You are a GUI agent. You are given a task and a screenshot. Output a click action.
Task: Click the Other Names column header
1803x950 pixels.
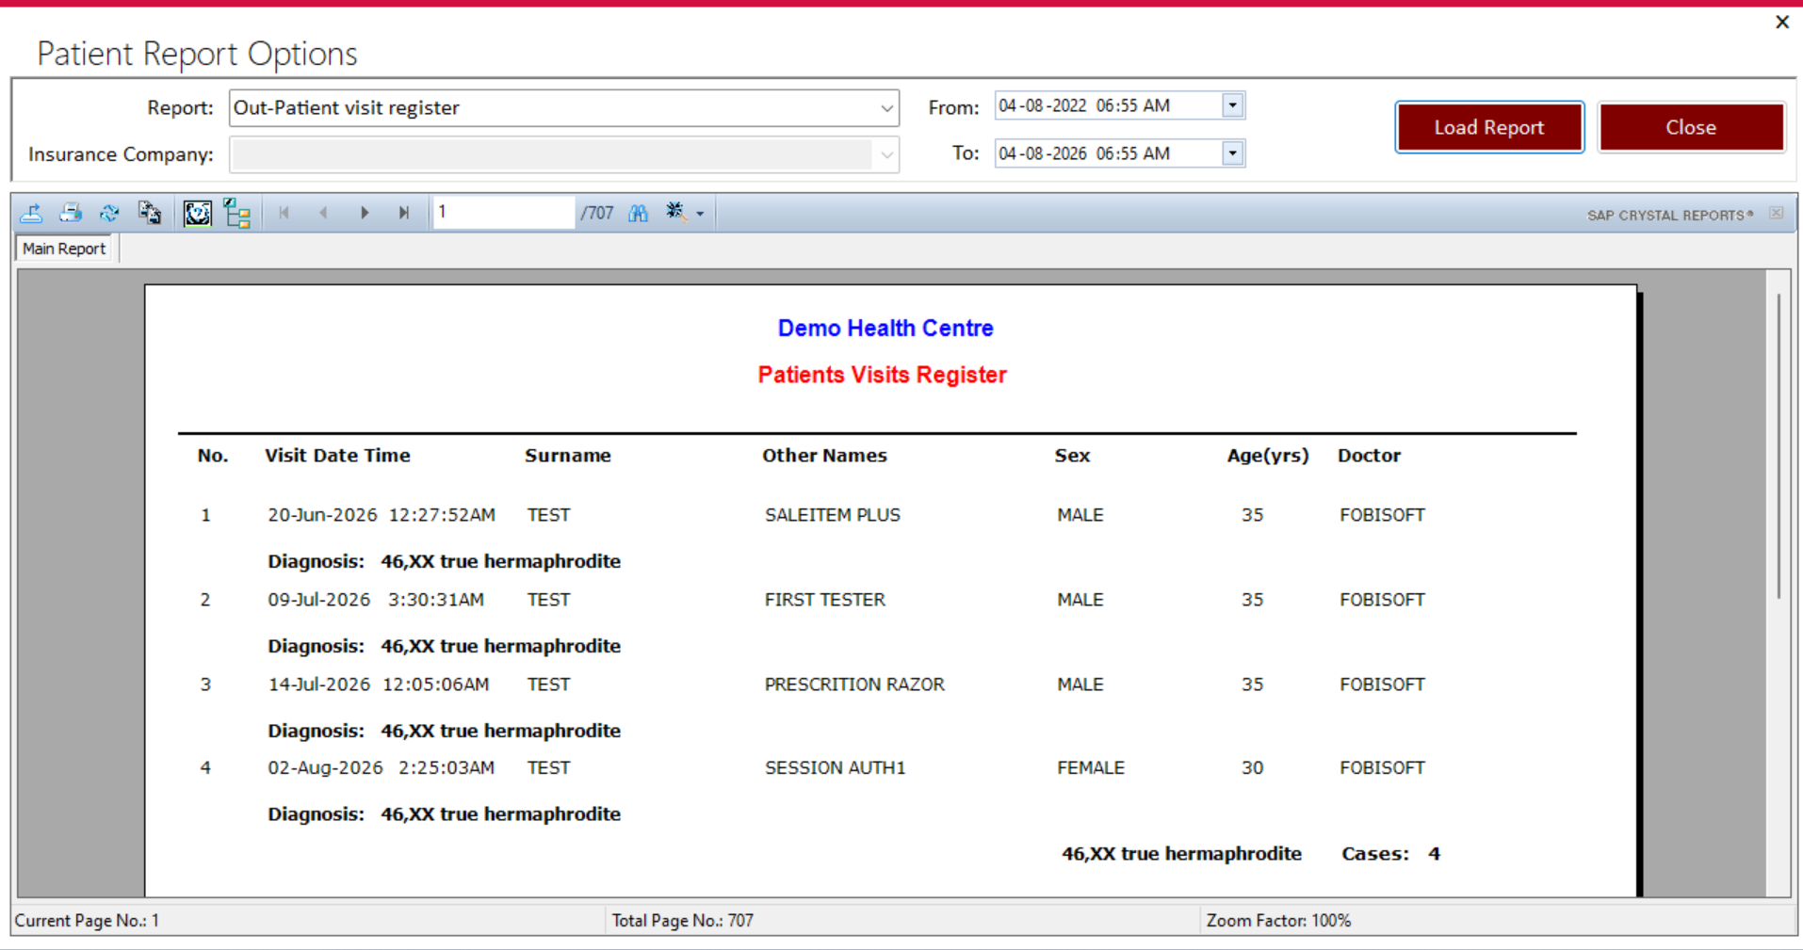(824, 456)
